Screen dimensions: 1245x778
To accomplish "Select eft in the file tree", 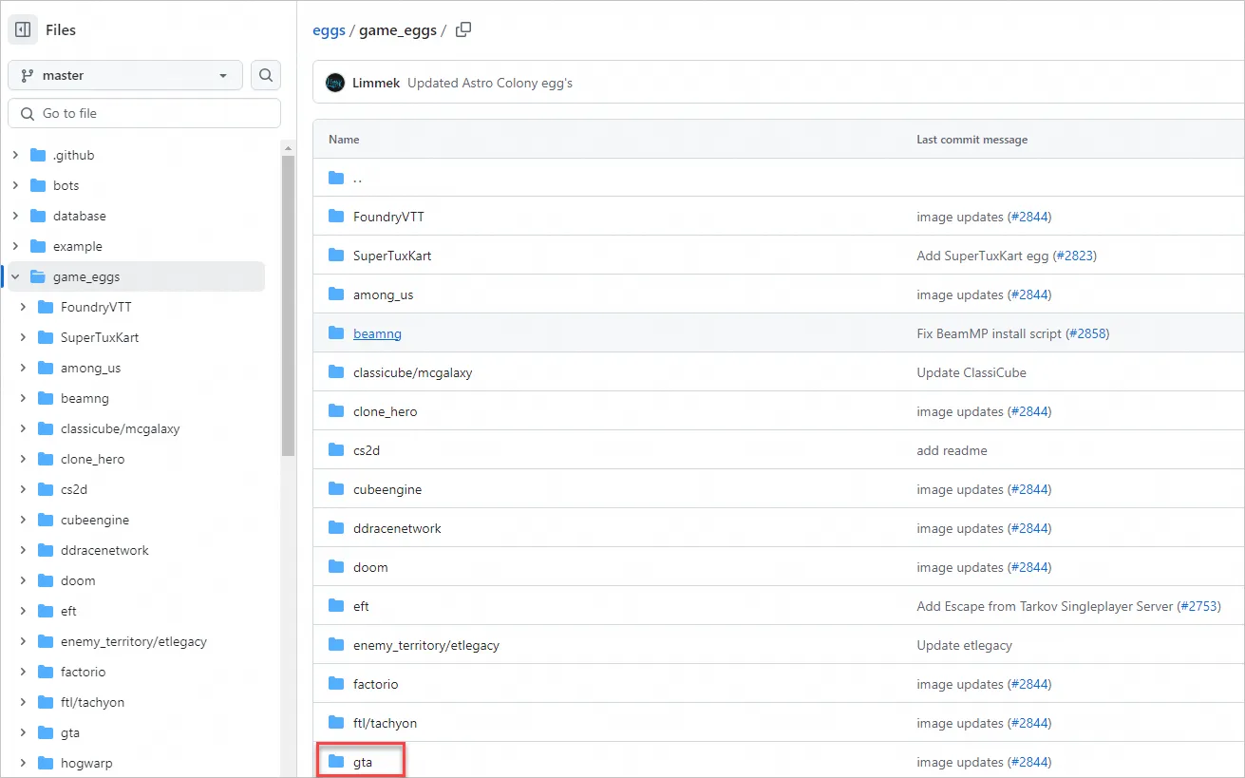I will click(68, 611).
